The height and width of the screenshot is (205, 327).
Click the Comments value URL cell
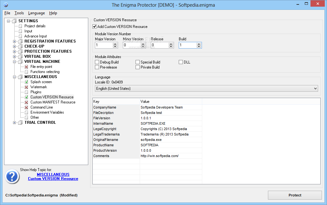(x=171, y=156)
